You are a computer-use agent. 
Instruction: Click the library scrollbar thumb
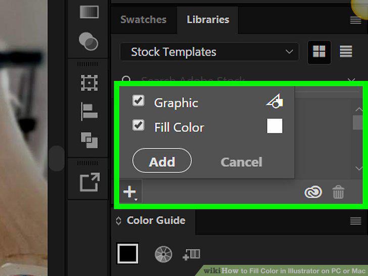tap(358, 122)
